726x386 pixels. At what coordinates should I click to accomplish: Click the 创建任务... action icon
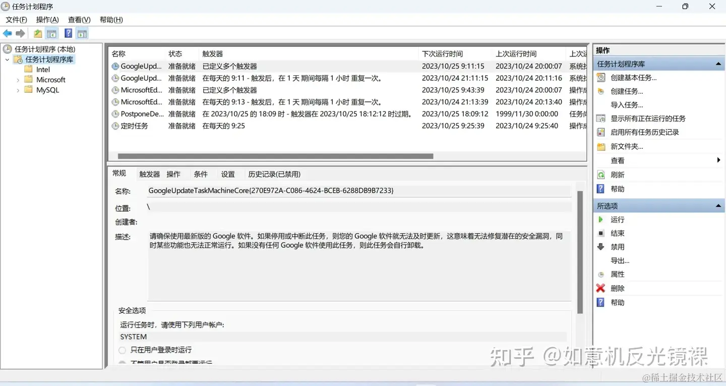click(x=600, y=91)
